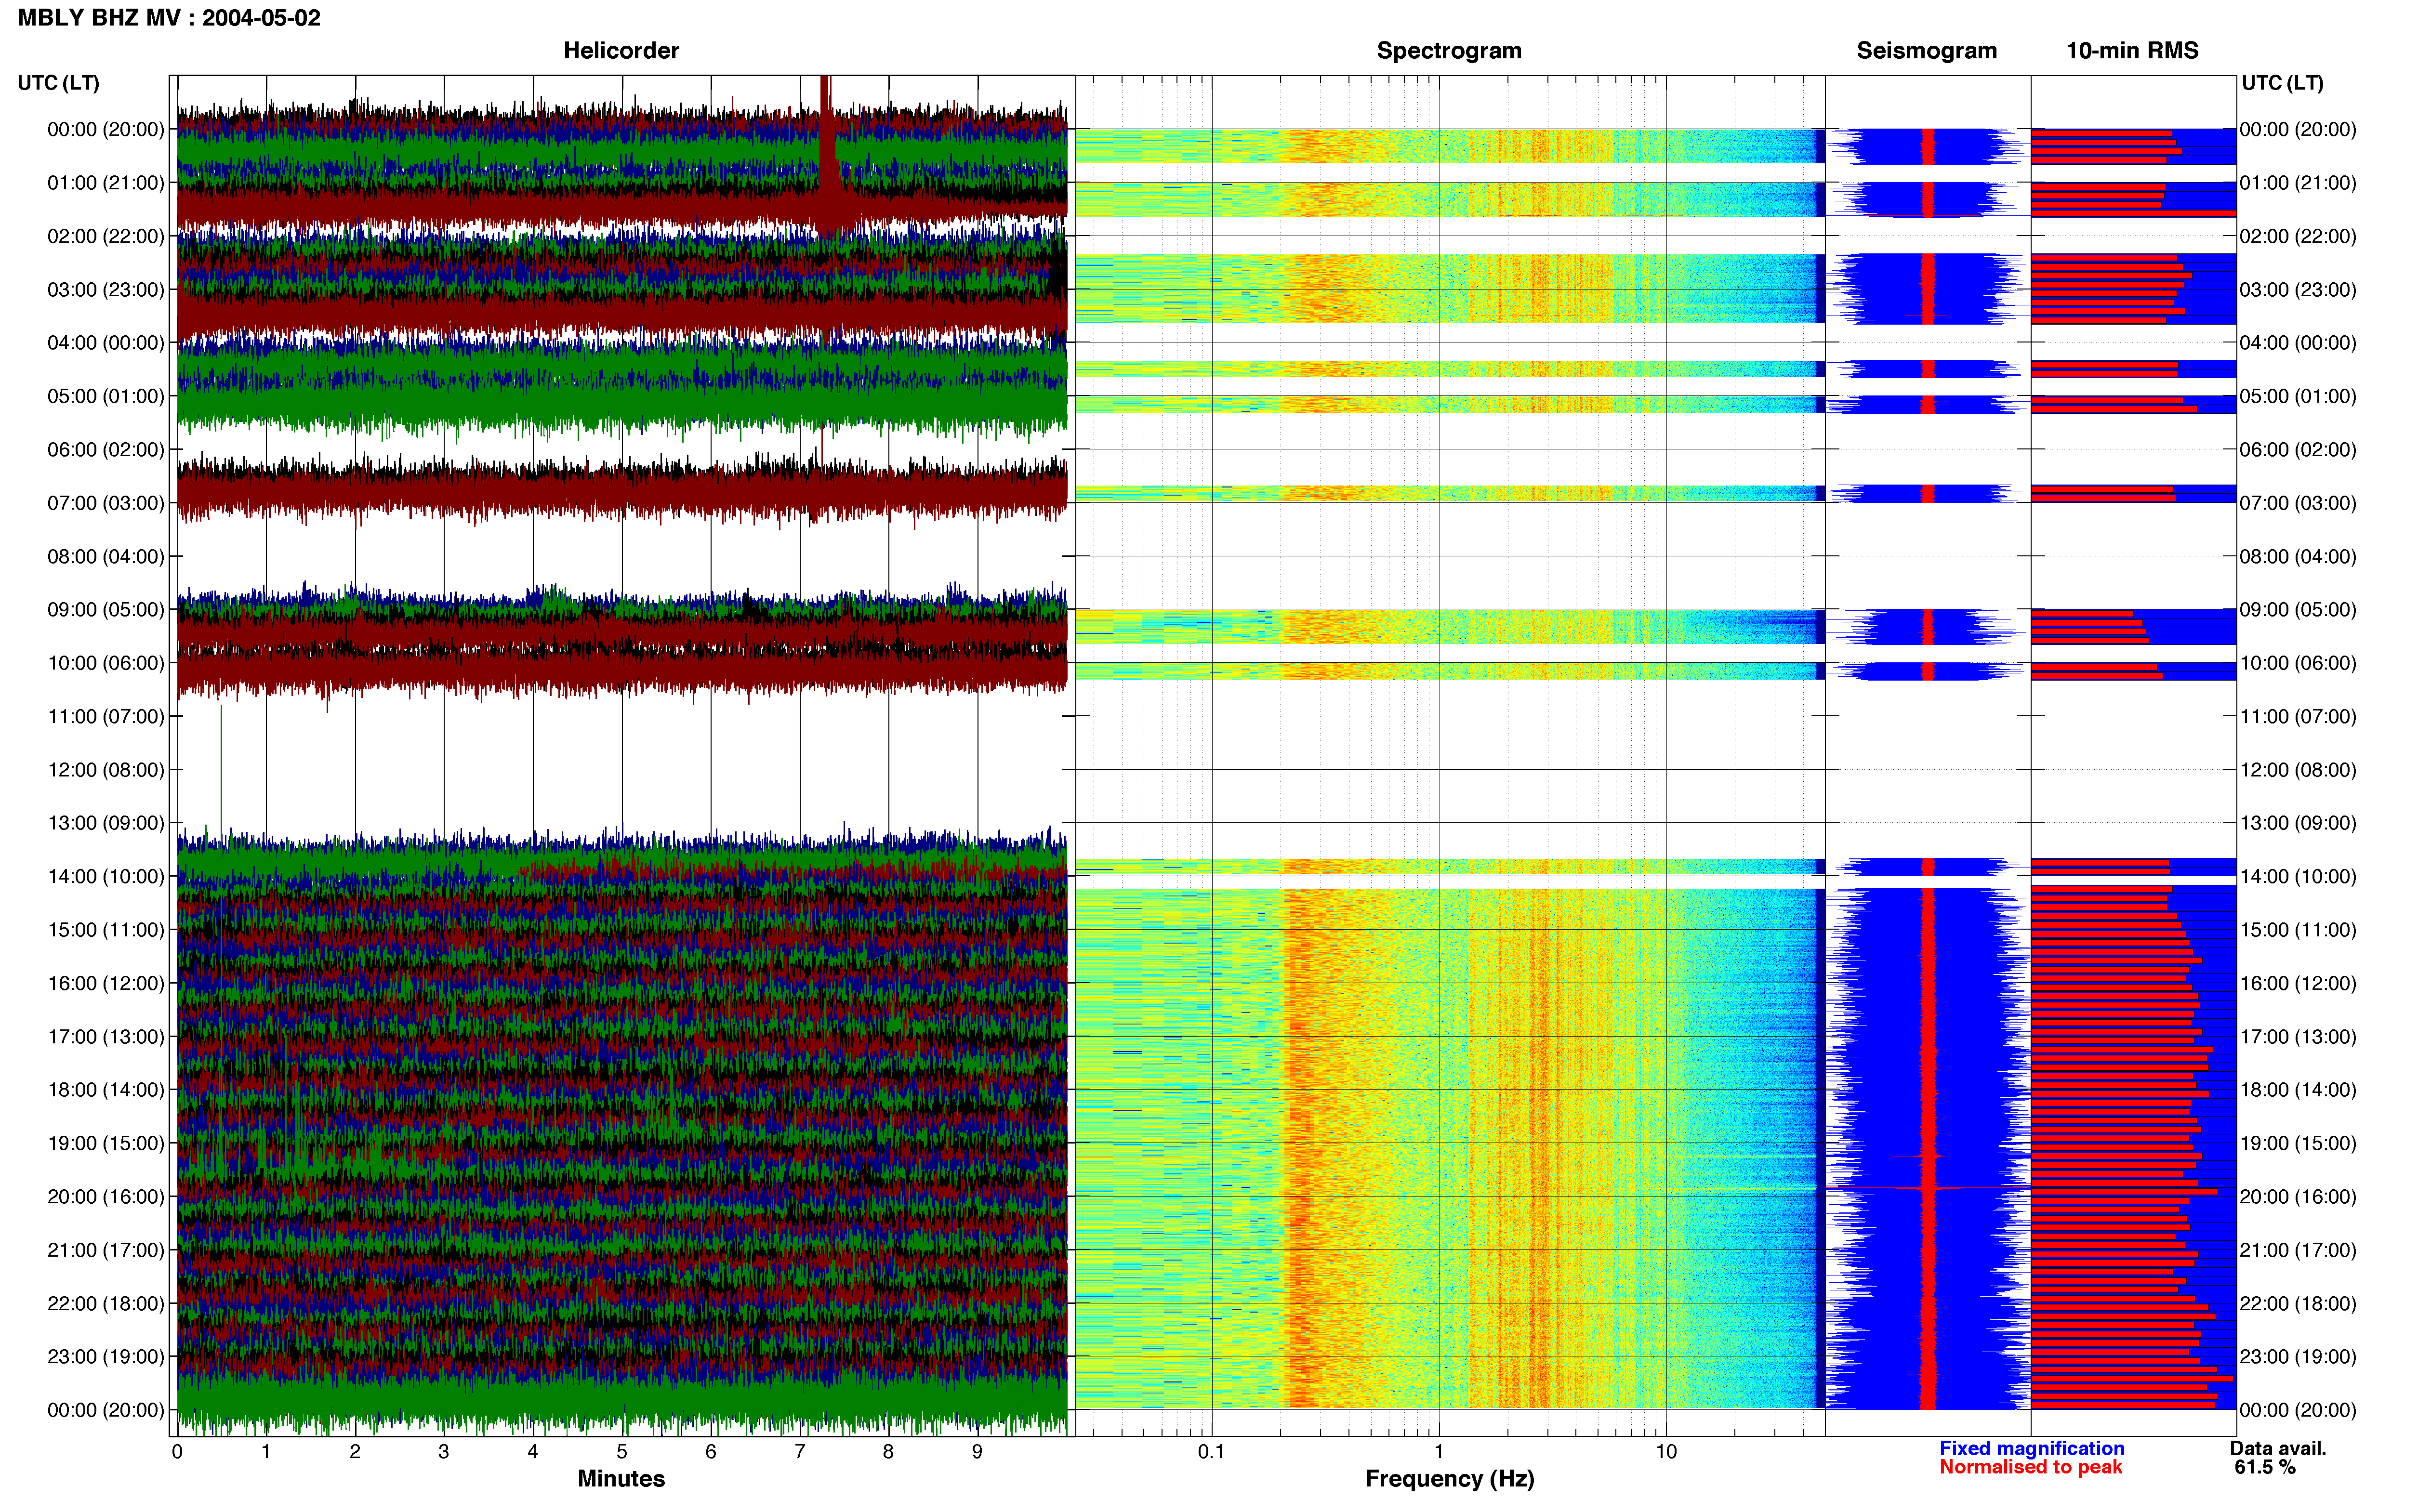This screenshot has height=1512, width=2418.
Task: Click right time label '20:00 (16:00)'
Action: (x=2298, y=1197)
